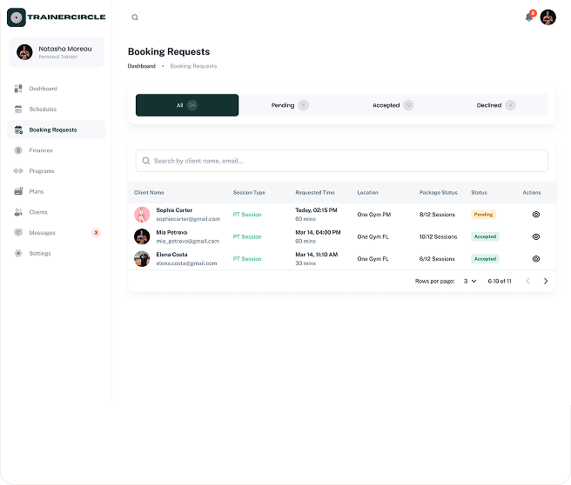The height and width of the screenshot is (485, 571).
Task: Click Sophie Carter's PT Session link
Action: click(x=247, y=215)
